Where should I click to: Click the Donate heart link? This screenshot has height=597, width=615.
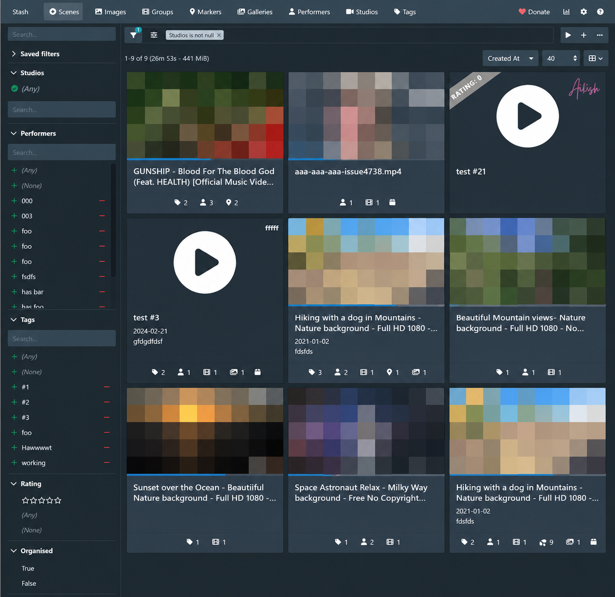[x=534, y=12]
